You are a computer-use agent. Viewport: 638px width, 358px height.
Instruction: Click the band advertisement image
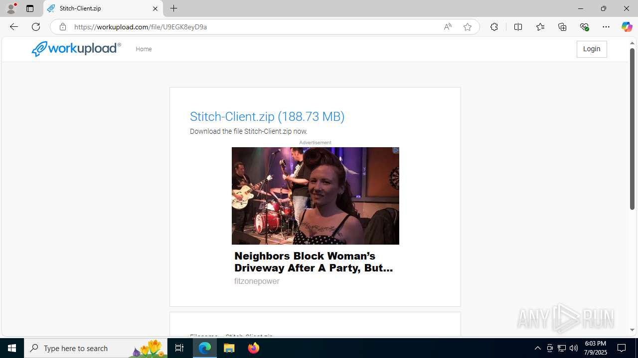[x=315, y=196]
